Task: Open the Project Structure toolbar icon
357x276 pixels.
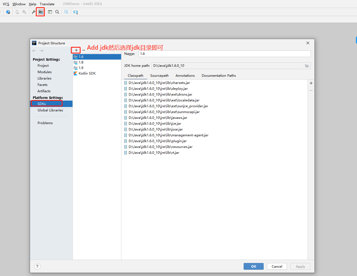Action: click(x=40, y=12)
